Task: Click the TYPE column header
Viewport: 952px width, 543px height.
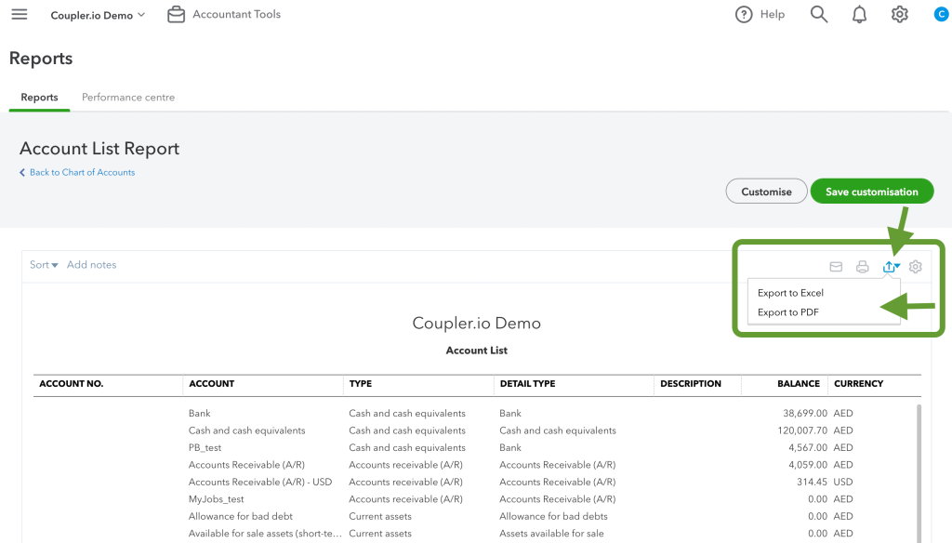Action: pos(361,384)
